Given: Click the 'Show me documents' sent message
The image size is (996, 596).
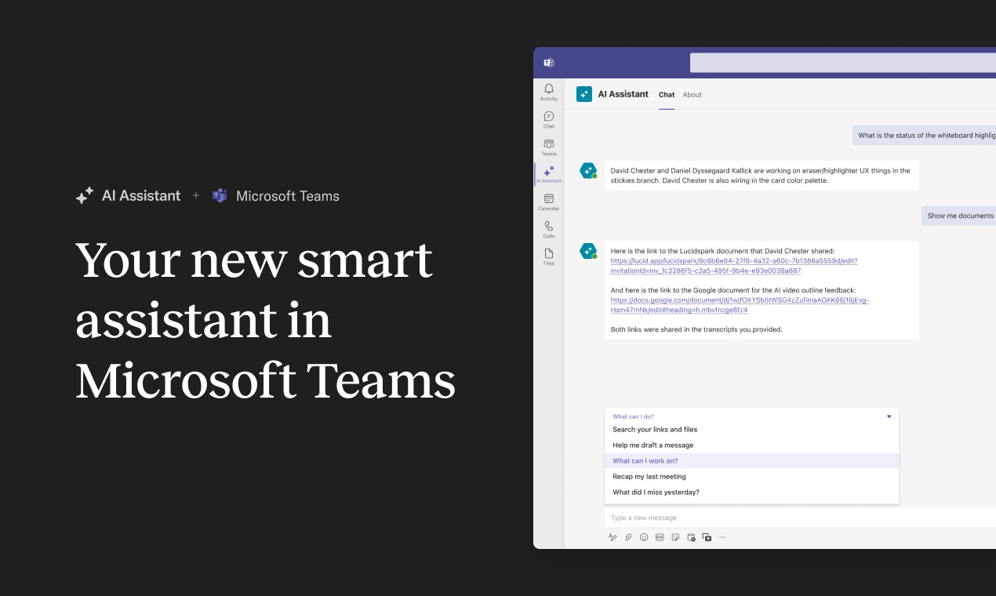Looking at the screenshot, I should tap(958, 216).
